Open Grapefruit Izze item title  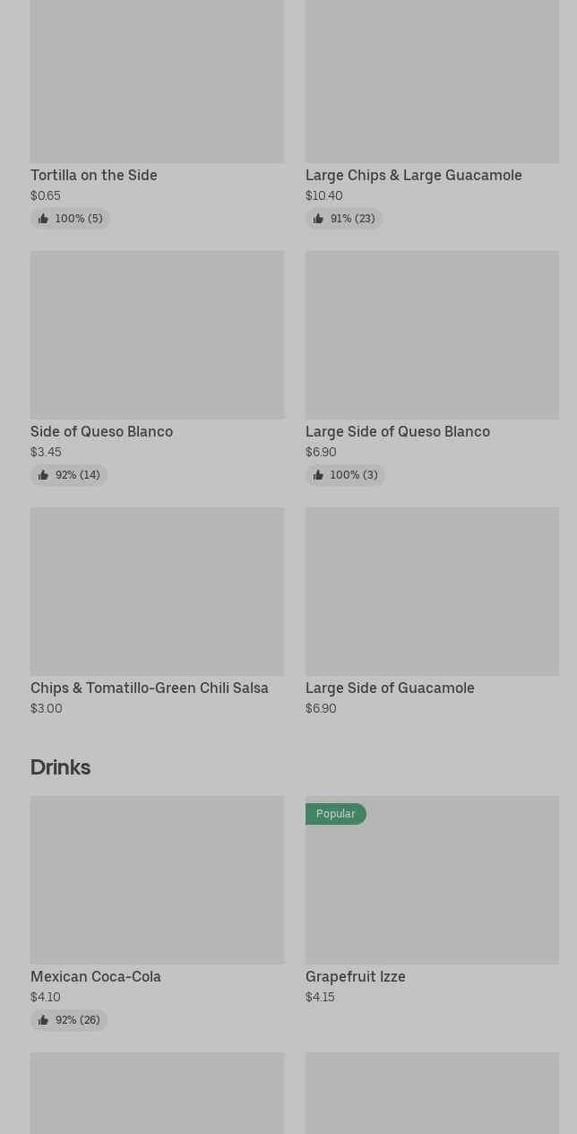click(x=355, y=976)
